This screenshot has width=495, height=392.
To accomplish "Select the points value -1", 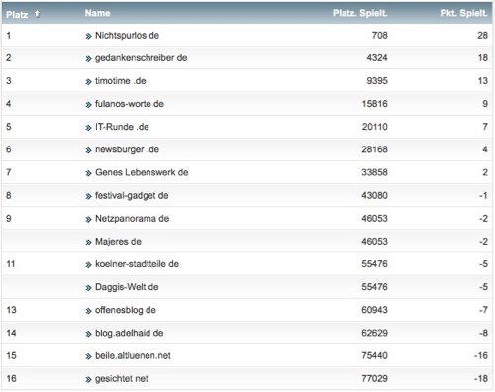I will (484, 195).
